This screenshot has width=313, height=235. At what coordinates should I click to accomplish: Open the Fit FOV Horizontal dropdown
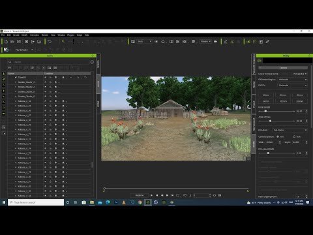pyautogui.click(x=293, y=85)
